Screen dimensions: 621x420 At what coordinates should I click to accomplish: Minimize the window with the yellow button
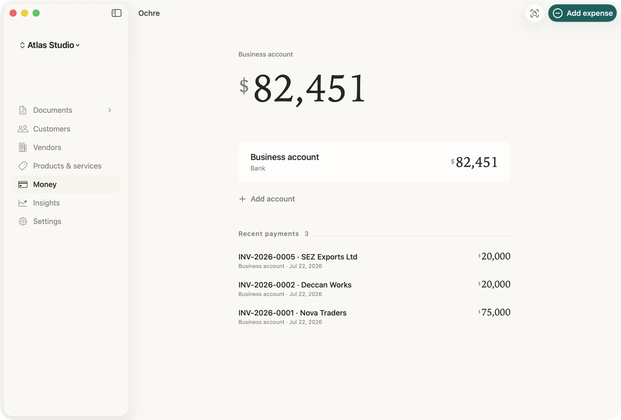[x=24, y=13]
